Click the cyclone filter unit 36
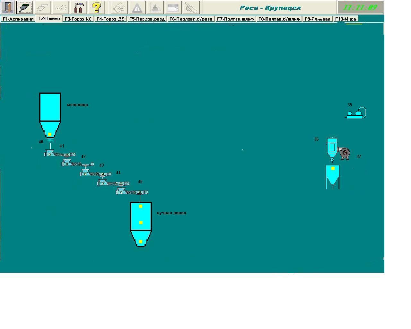 (x=332, y=147)
